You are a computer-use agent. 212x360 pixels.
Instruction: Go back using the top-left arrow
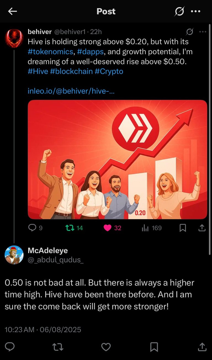coord(12,11)
